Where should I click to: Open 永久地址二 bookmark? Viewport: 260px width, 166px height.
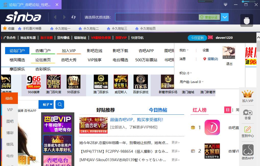[89, 29]
